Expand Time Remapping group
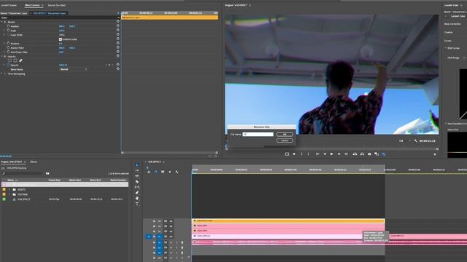Viewport: 467px width, 262px height. click(x=1, y=74)
